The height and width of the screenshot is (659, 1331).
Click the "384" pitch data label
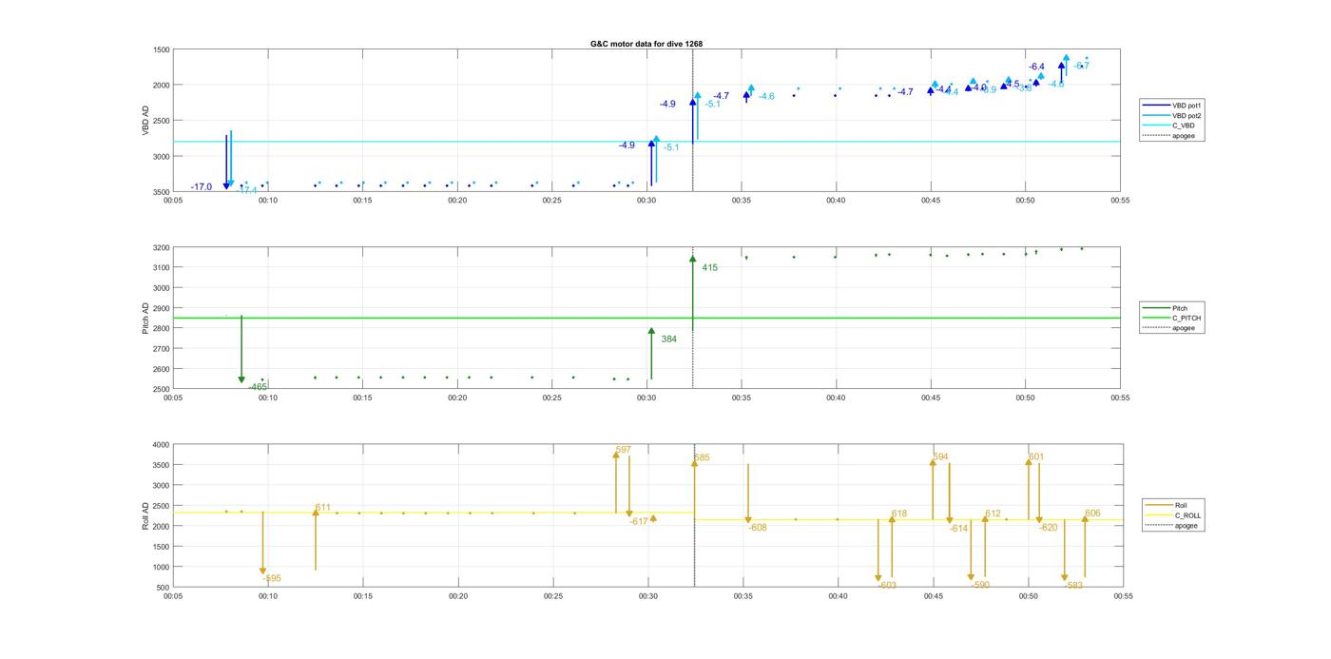(669, 339)
